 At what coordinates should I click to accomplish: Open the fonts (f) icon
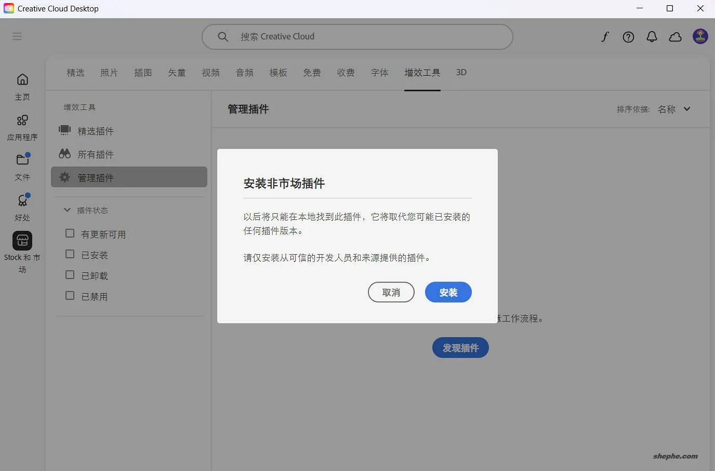coord(605,37)
